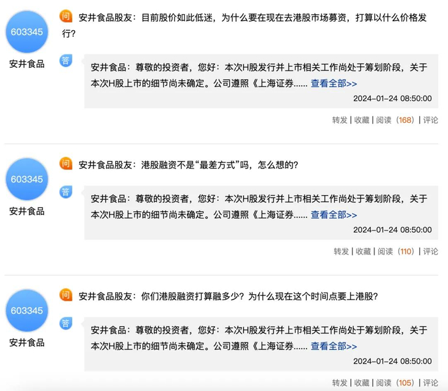Click the 603345 avatar beside the stock price question
The width and height of the screenshot is (448, 391).
point(27,32)
